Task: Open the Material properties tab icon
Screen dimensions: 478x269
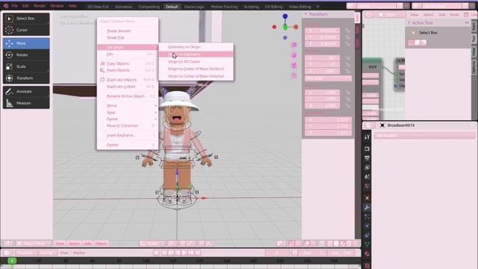Action: [367, 254]
